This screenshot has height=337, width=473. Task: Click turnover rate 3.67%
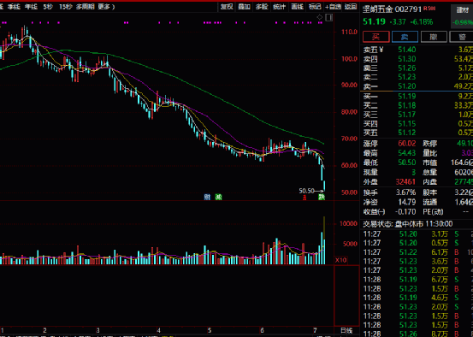405,192
